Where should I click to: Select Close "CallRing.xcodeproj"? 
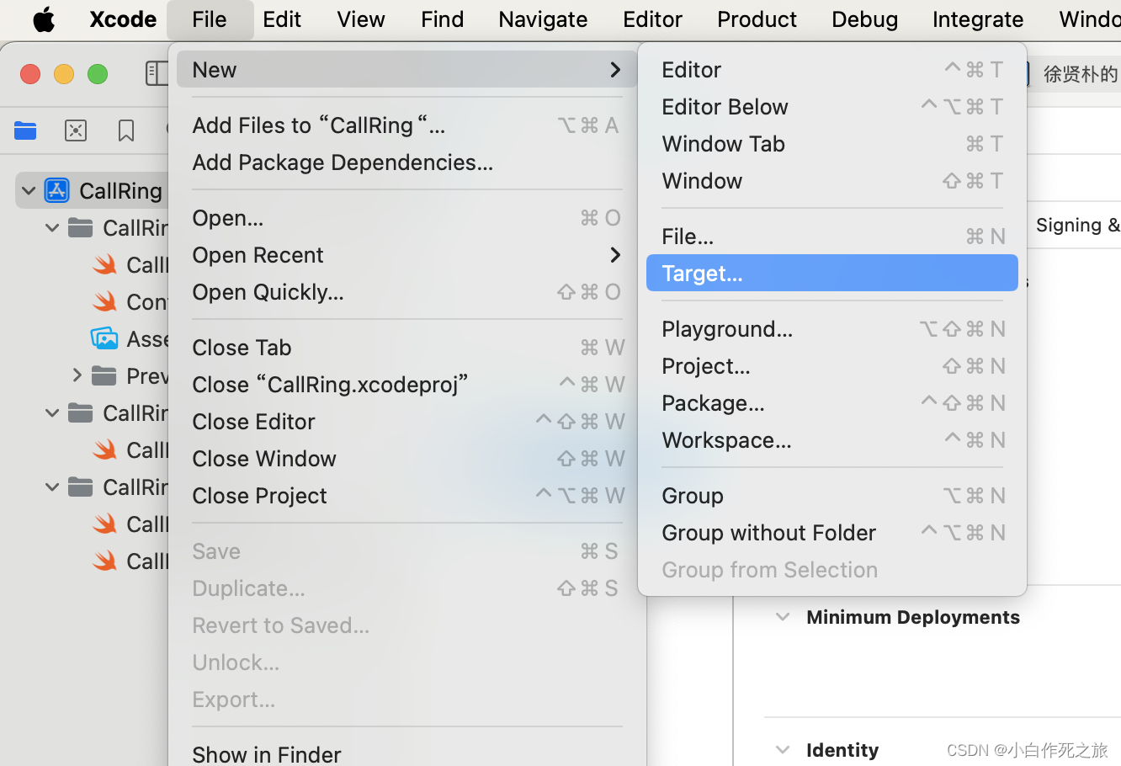click(407, 385)
